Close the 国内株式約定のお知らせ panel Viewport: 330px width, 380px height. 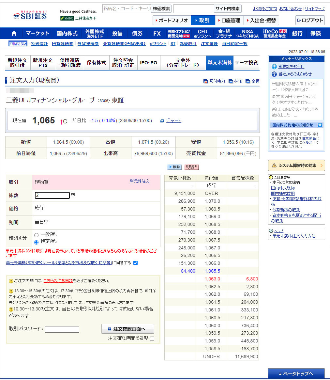point(320,125)
